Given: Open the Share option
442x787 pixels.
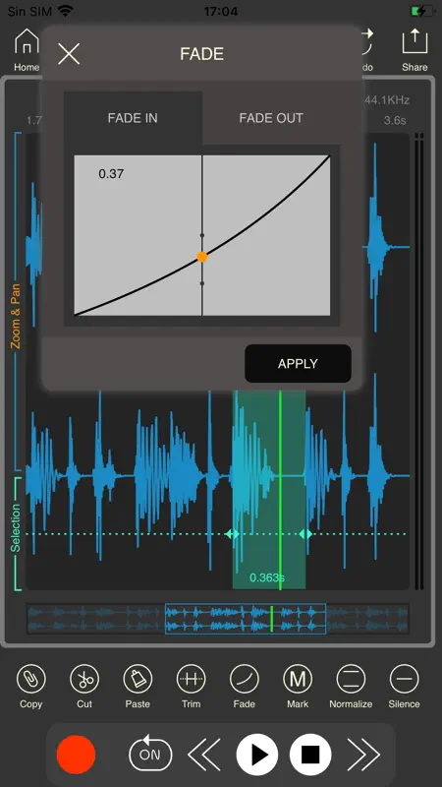Looking at the screenshot, I should click(414, 50).
